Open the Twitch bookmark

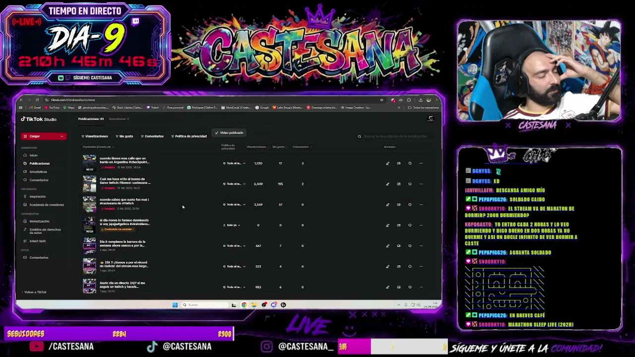(x=153, y=108)
